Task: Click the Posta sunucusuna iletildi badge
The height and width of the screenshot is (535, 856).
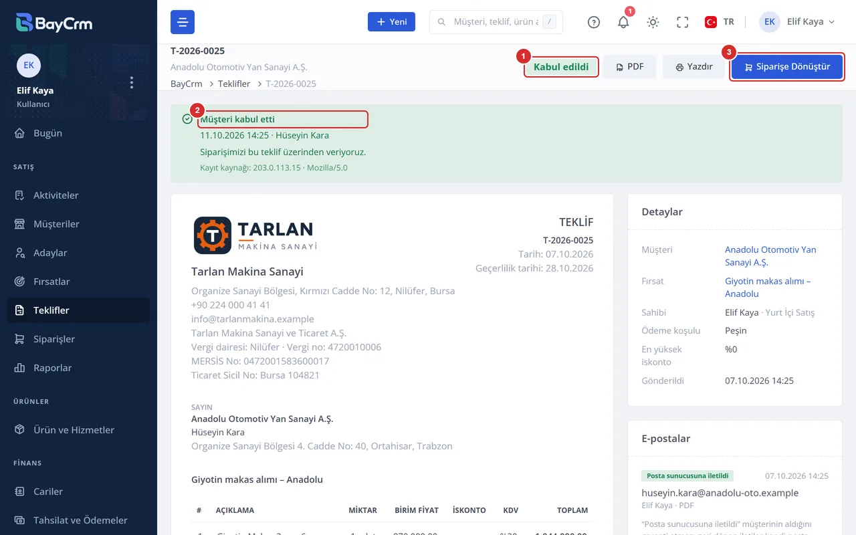Action: 687,476
